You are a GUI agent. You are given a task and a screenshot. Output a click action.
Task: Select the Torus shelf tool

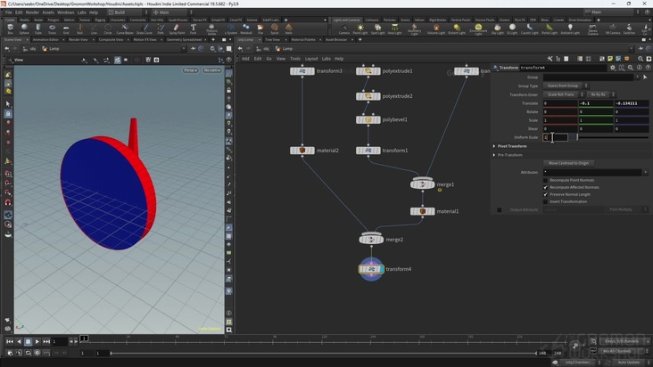[x=52, y=29]
